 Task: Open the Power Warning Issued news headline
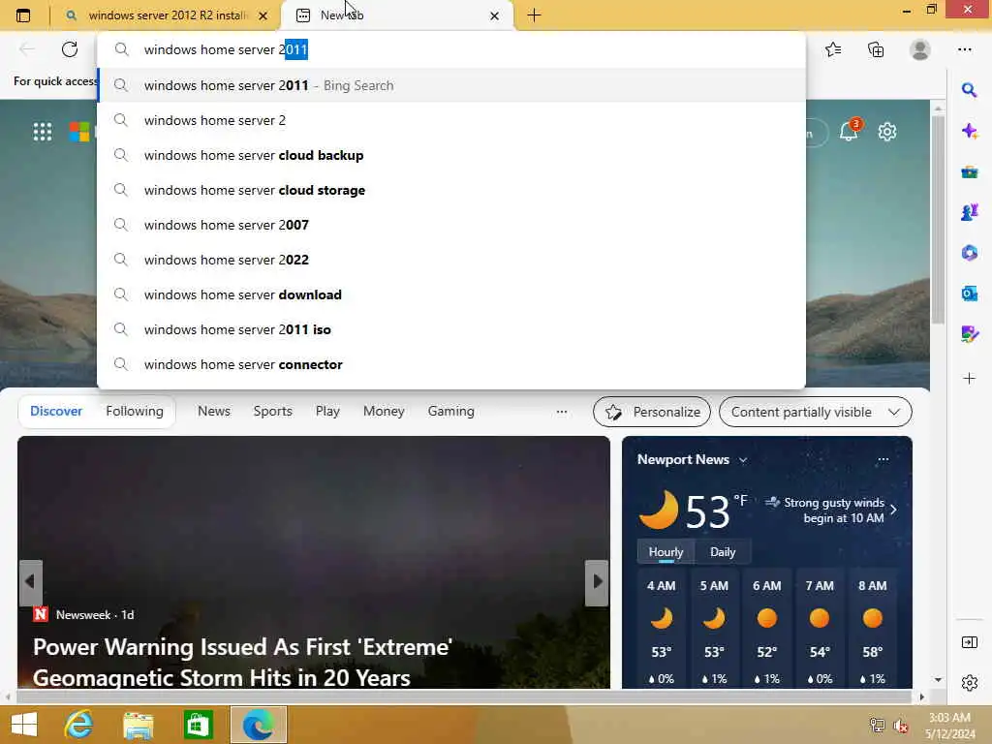(242, 662)
